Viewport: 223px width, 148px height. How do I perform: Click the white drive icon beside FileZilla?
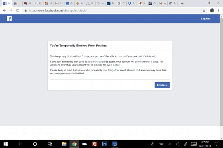[x=84, y=144]
